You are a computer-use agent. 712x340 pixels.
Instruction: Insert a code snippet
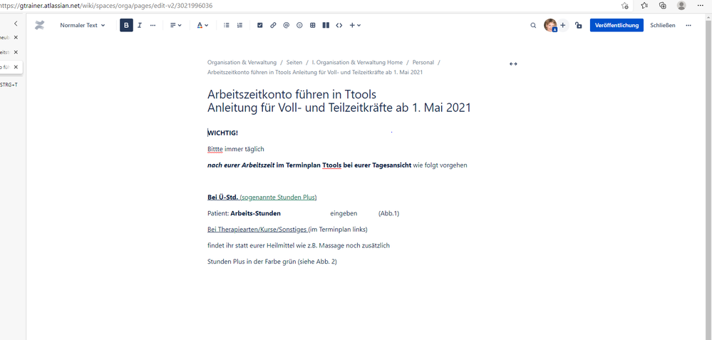[339, 26]
